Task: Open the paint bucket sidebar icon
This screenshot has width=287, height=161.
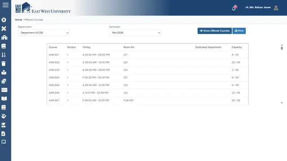Action: coord(4,116)
